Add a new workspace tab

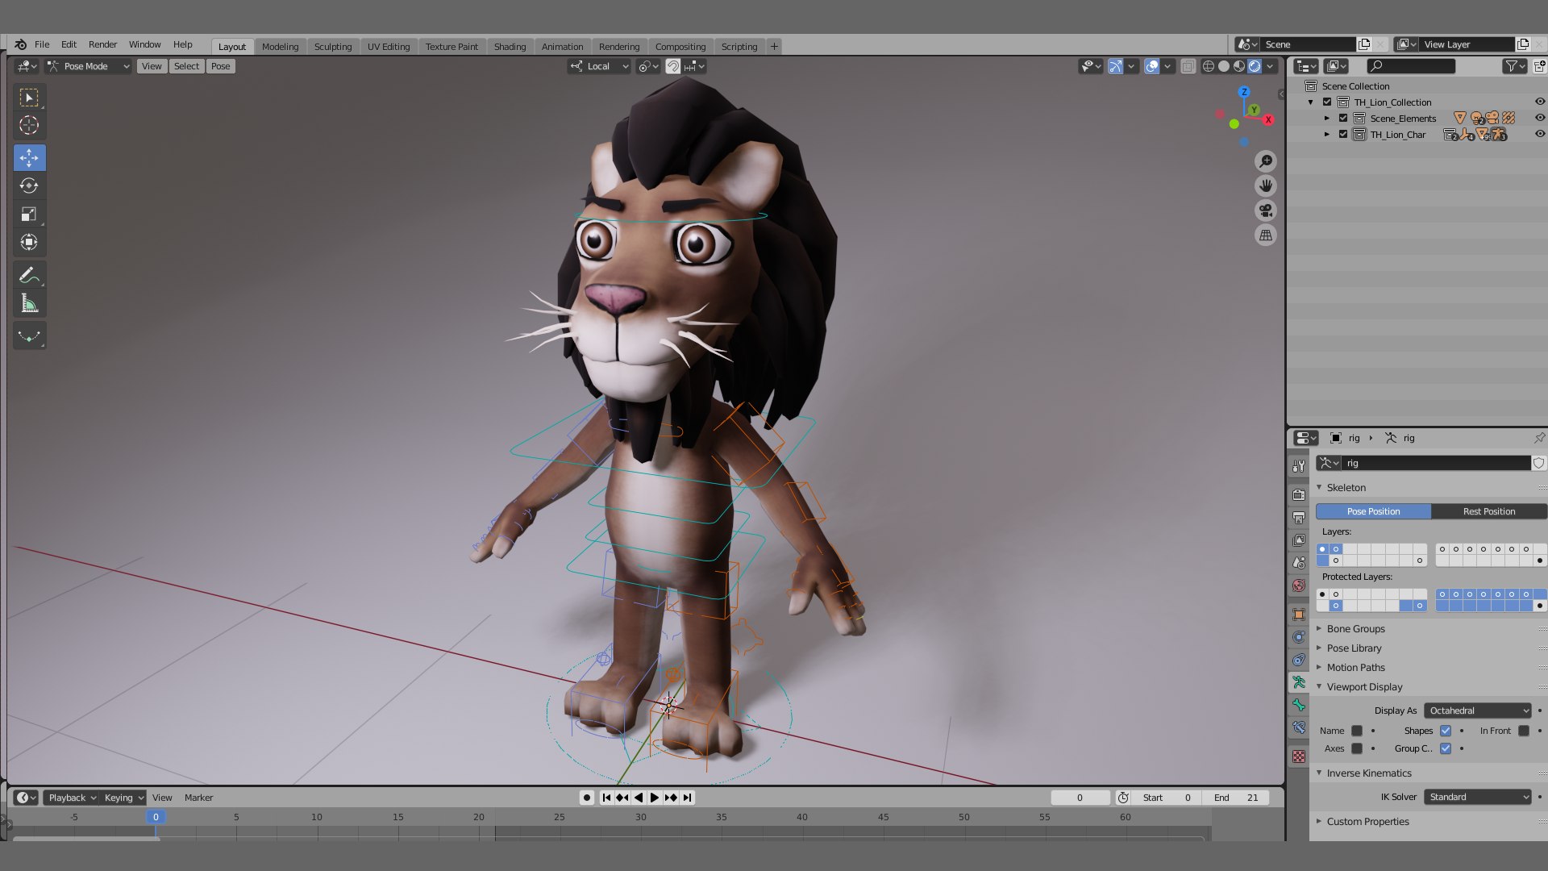[x=774, y=47]
